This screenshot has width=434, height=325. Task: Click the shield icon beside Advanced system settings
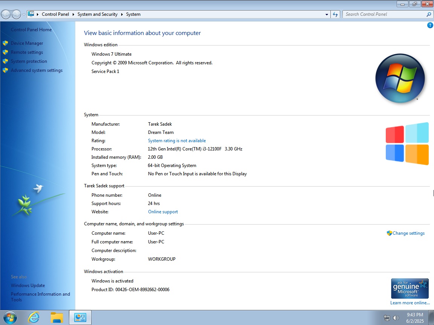(x=5, y=70)
